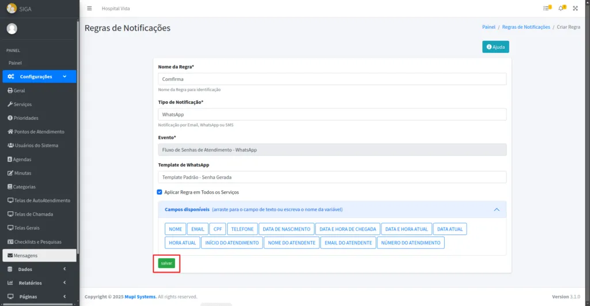The height and width of the screenshot is (306, 590).
Task: Click the user avatar in sidebar
Action: click(x=12, y=29)
